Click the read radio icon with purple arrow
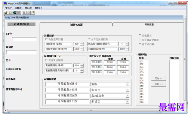Screen dimensions: 190x116 15,13
